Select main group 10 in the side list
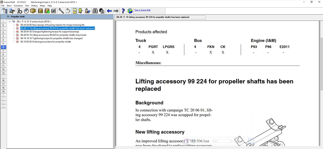The height and width of the screenshot is (149, 323). [3, 62]
